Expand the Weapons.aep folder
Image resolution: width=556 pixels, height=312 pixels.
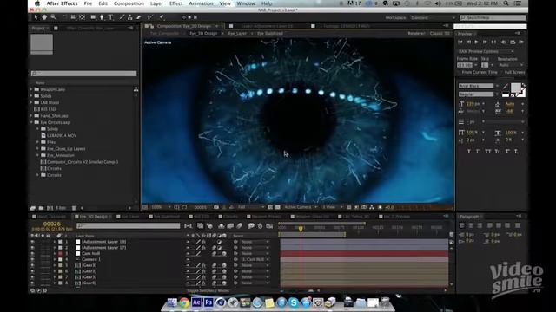31,89
